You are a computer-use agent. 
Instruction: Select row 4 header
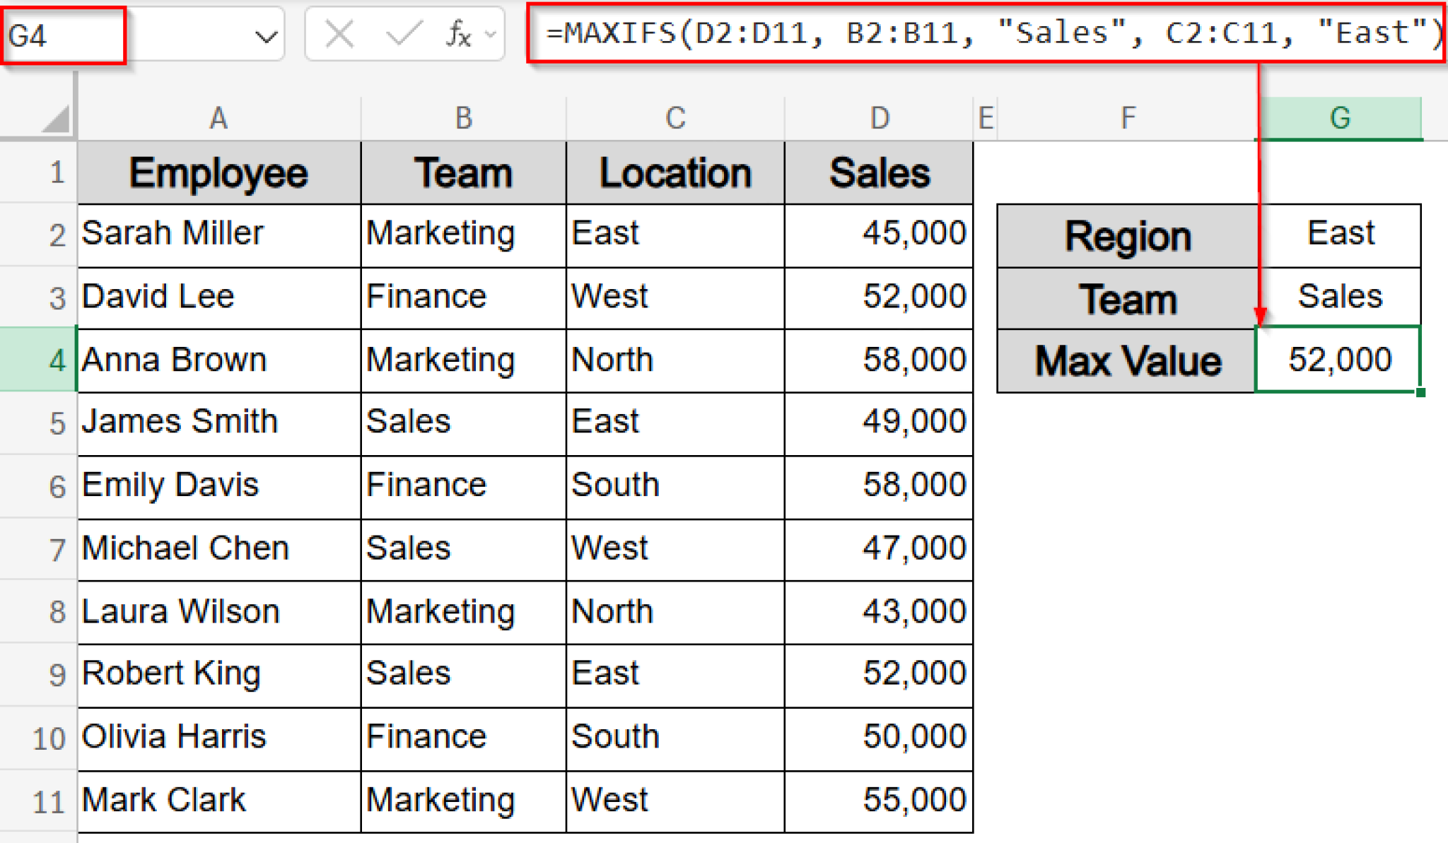click(x=57, y=360)
